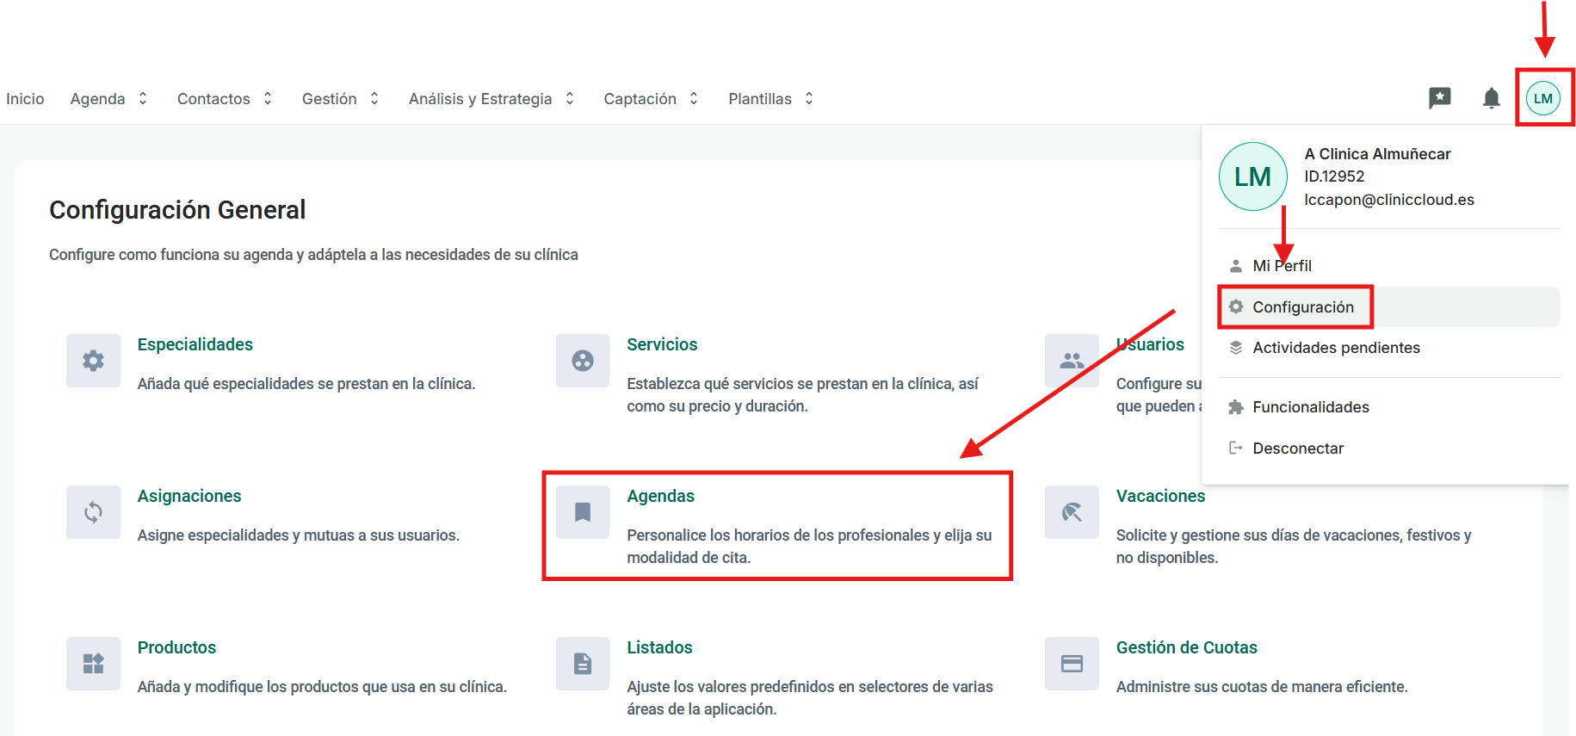Viewport: 1576px width, 736px height.
Task: Click the notifications bell icon
Action: 1491,99
